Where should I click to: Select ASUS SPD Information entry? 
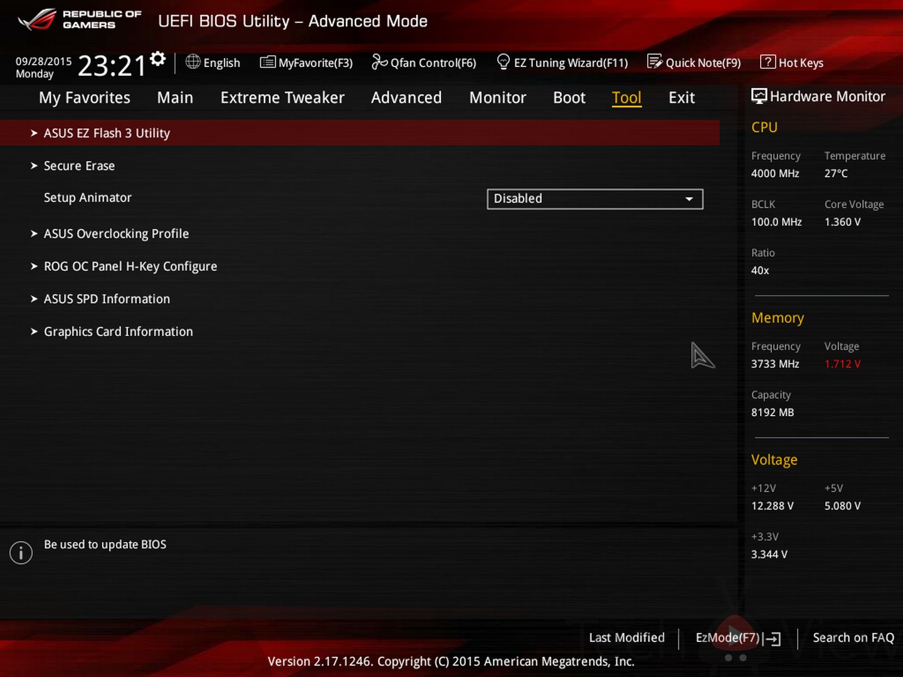[x=107, y=298]
